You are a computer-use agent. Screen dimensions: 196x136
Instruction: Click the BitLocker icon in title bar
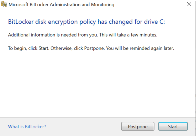point(4,4)
